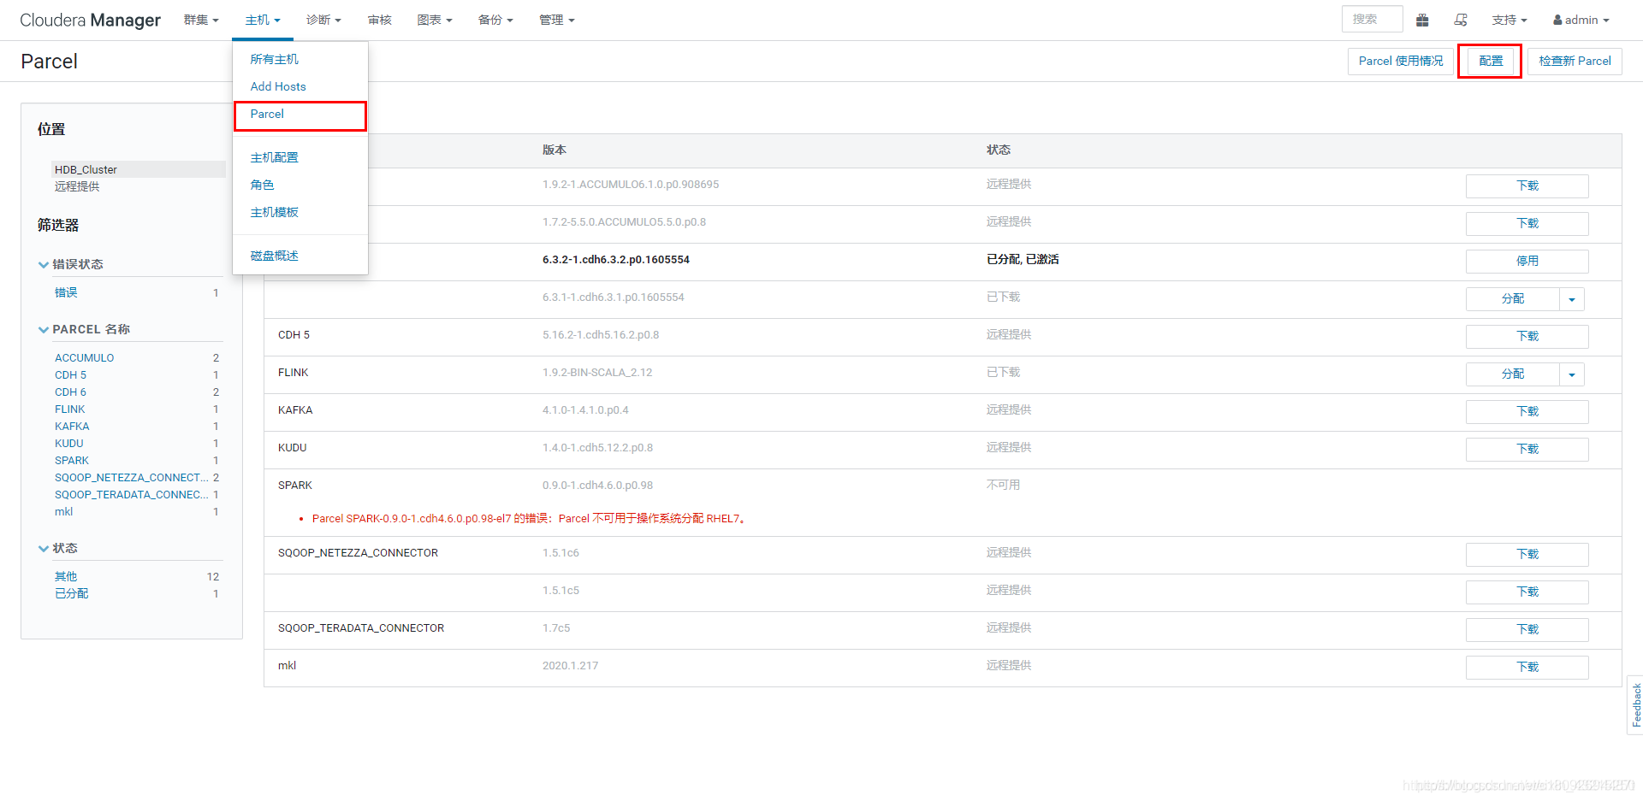Select 所有主机 in the hosts menu
The width and height of the screenshot is (1643, 801).
[274, 59]
